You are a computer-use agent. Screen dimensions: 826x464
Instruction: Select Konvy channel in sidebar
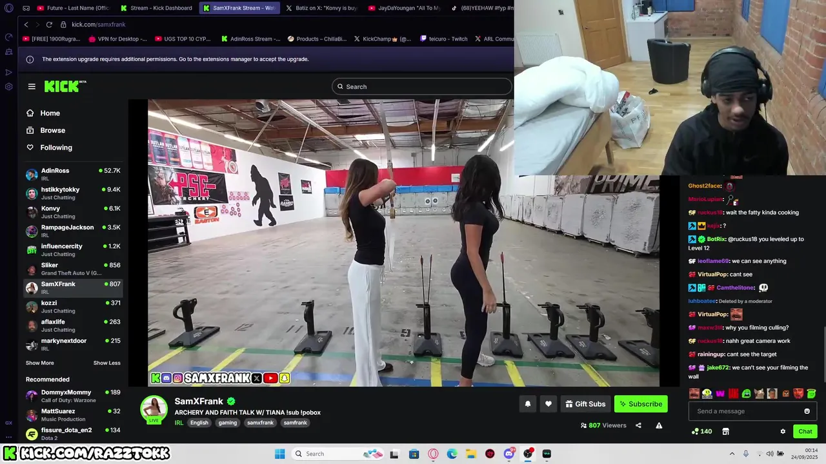point(73,212)
